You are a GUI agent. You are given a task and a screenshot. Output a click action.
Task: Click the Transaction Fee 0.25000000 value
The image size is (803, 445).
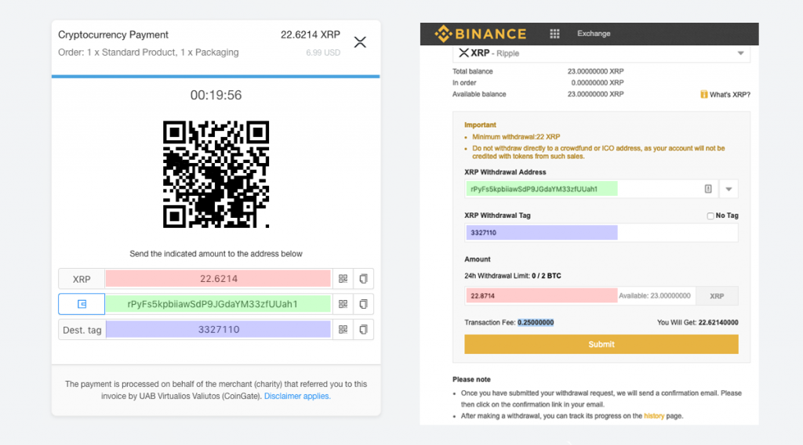pyautogui.click(x=535, y=323)
